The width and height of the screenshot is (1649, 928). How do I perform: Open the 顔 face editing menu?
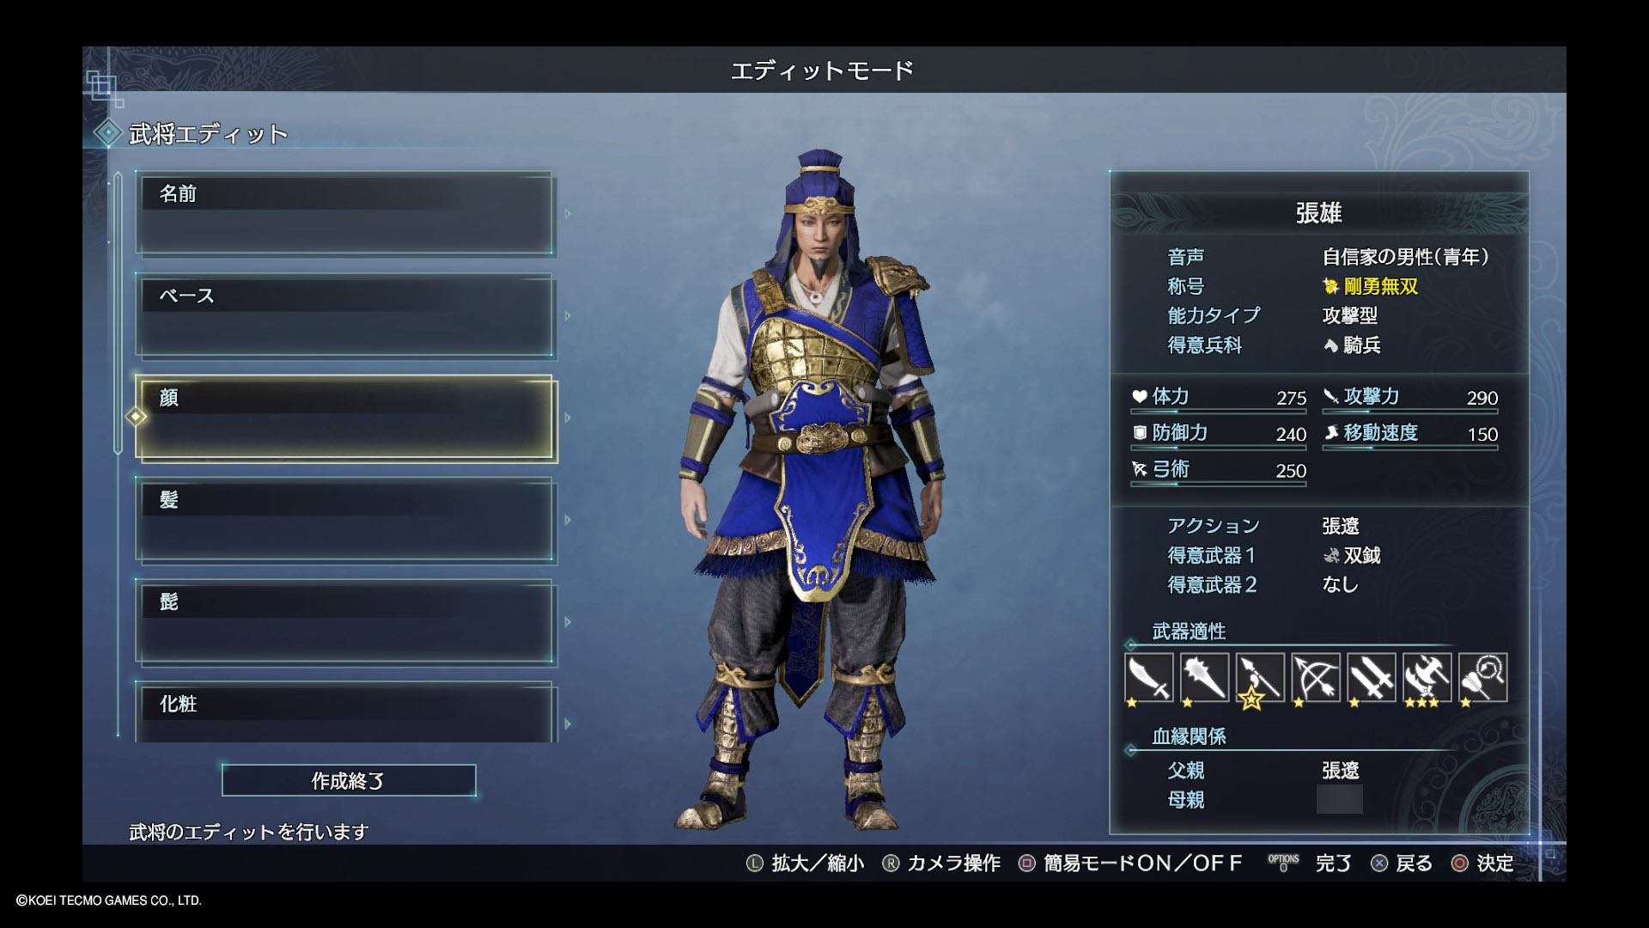coord(345,418)
